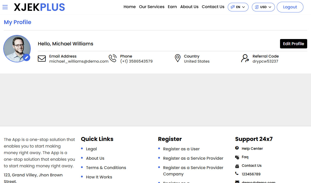Click the pencil edit badge on profile picture
This screenshot has height=183, width=311.
coord(26,58)
